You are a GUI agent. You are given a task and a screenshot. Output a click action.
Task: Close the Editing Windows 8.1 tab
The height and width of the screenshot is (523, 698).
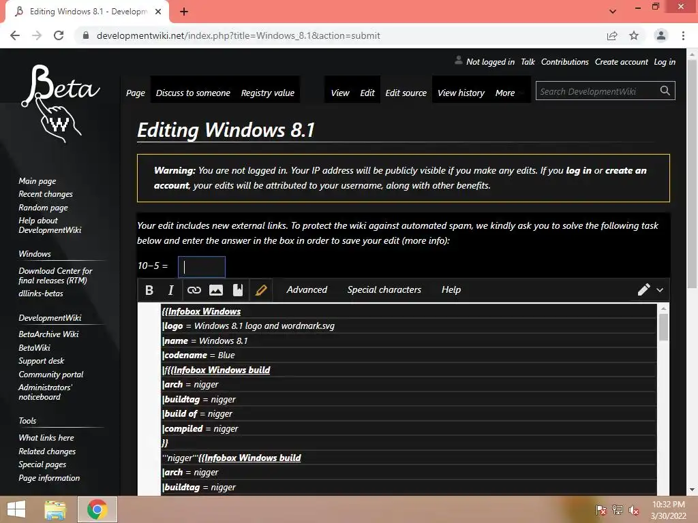pos(158,12)
